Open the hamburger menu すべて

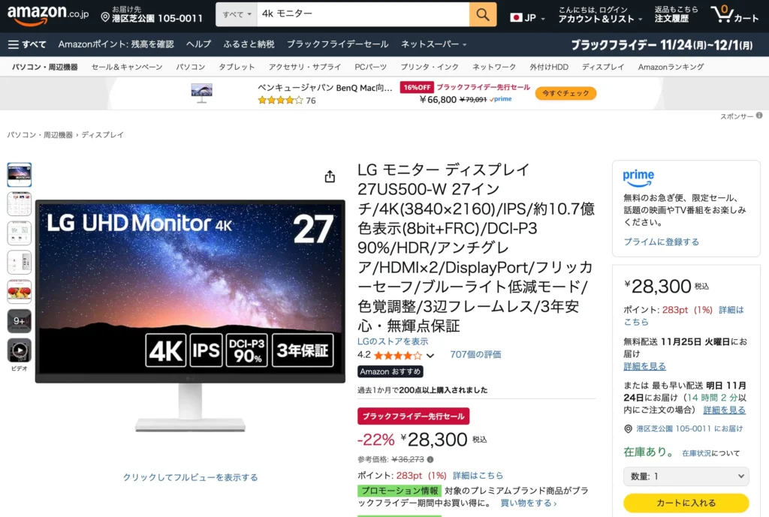click(28, 44)
